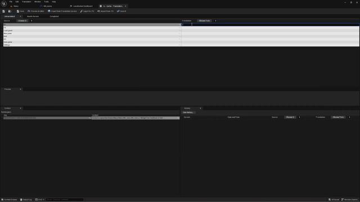Click translation cell for 'Settings' row
The width and height of the screenshot is (360, 202).
pos(270,45)
